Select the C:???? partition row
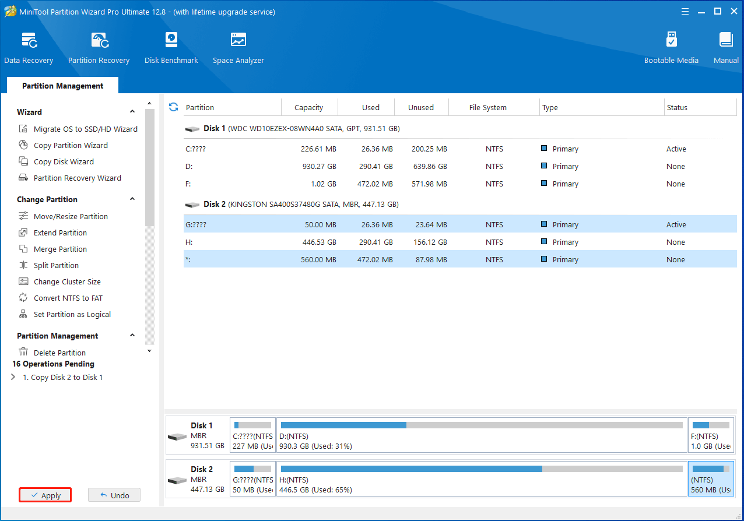 (x=460, y=149)
